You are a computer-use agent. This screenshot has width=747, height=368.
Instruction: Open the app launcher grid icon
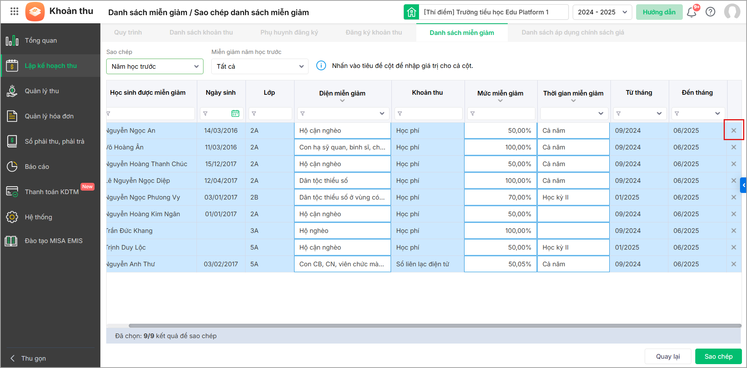14,11
